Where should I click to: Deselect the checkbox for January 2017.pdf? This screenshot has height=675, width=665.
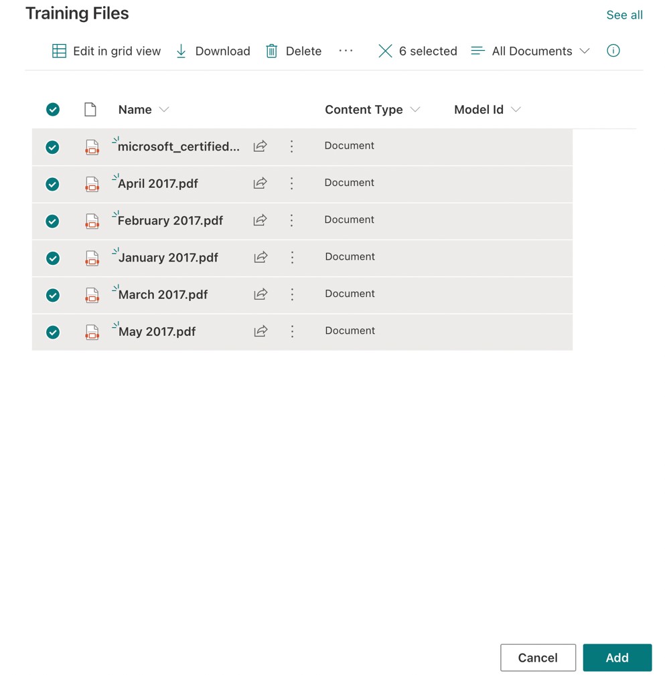[x=53, y=258]
